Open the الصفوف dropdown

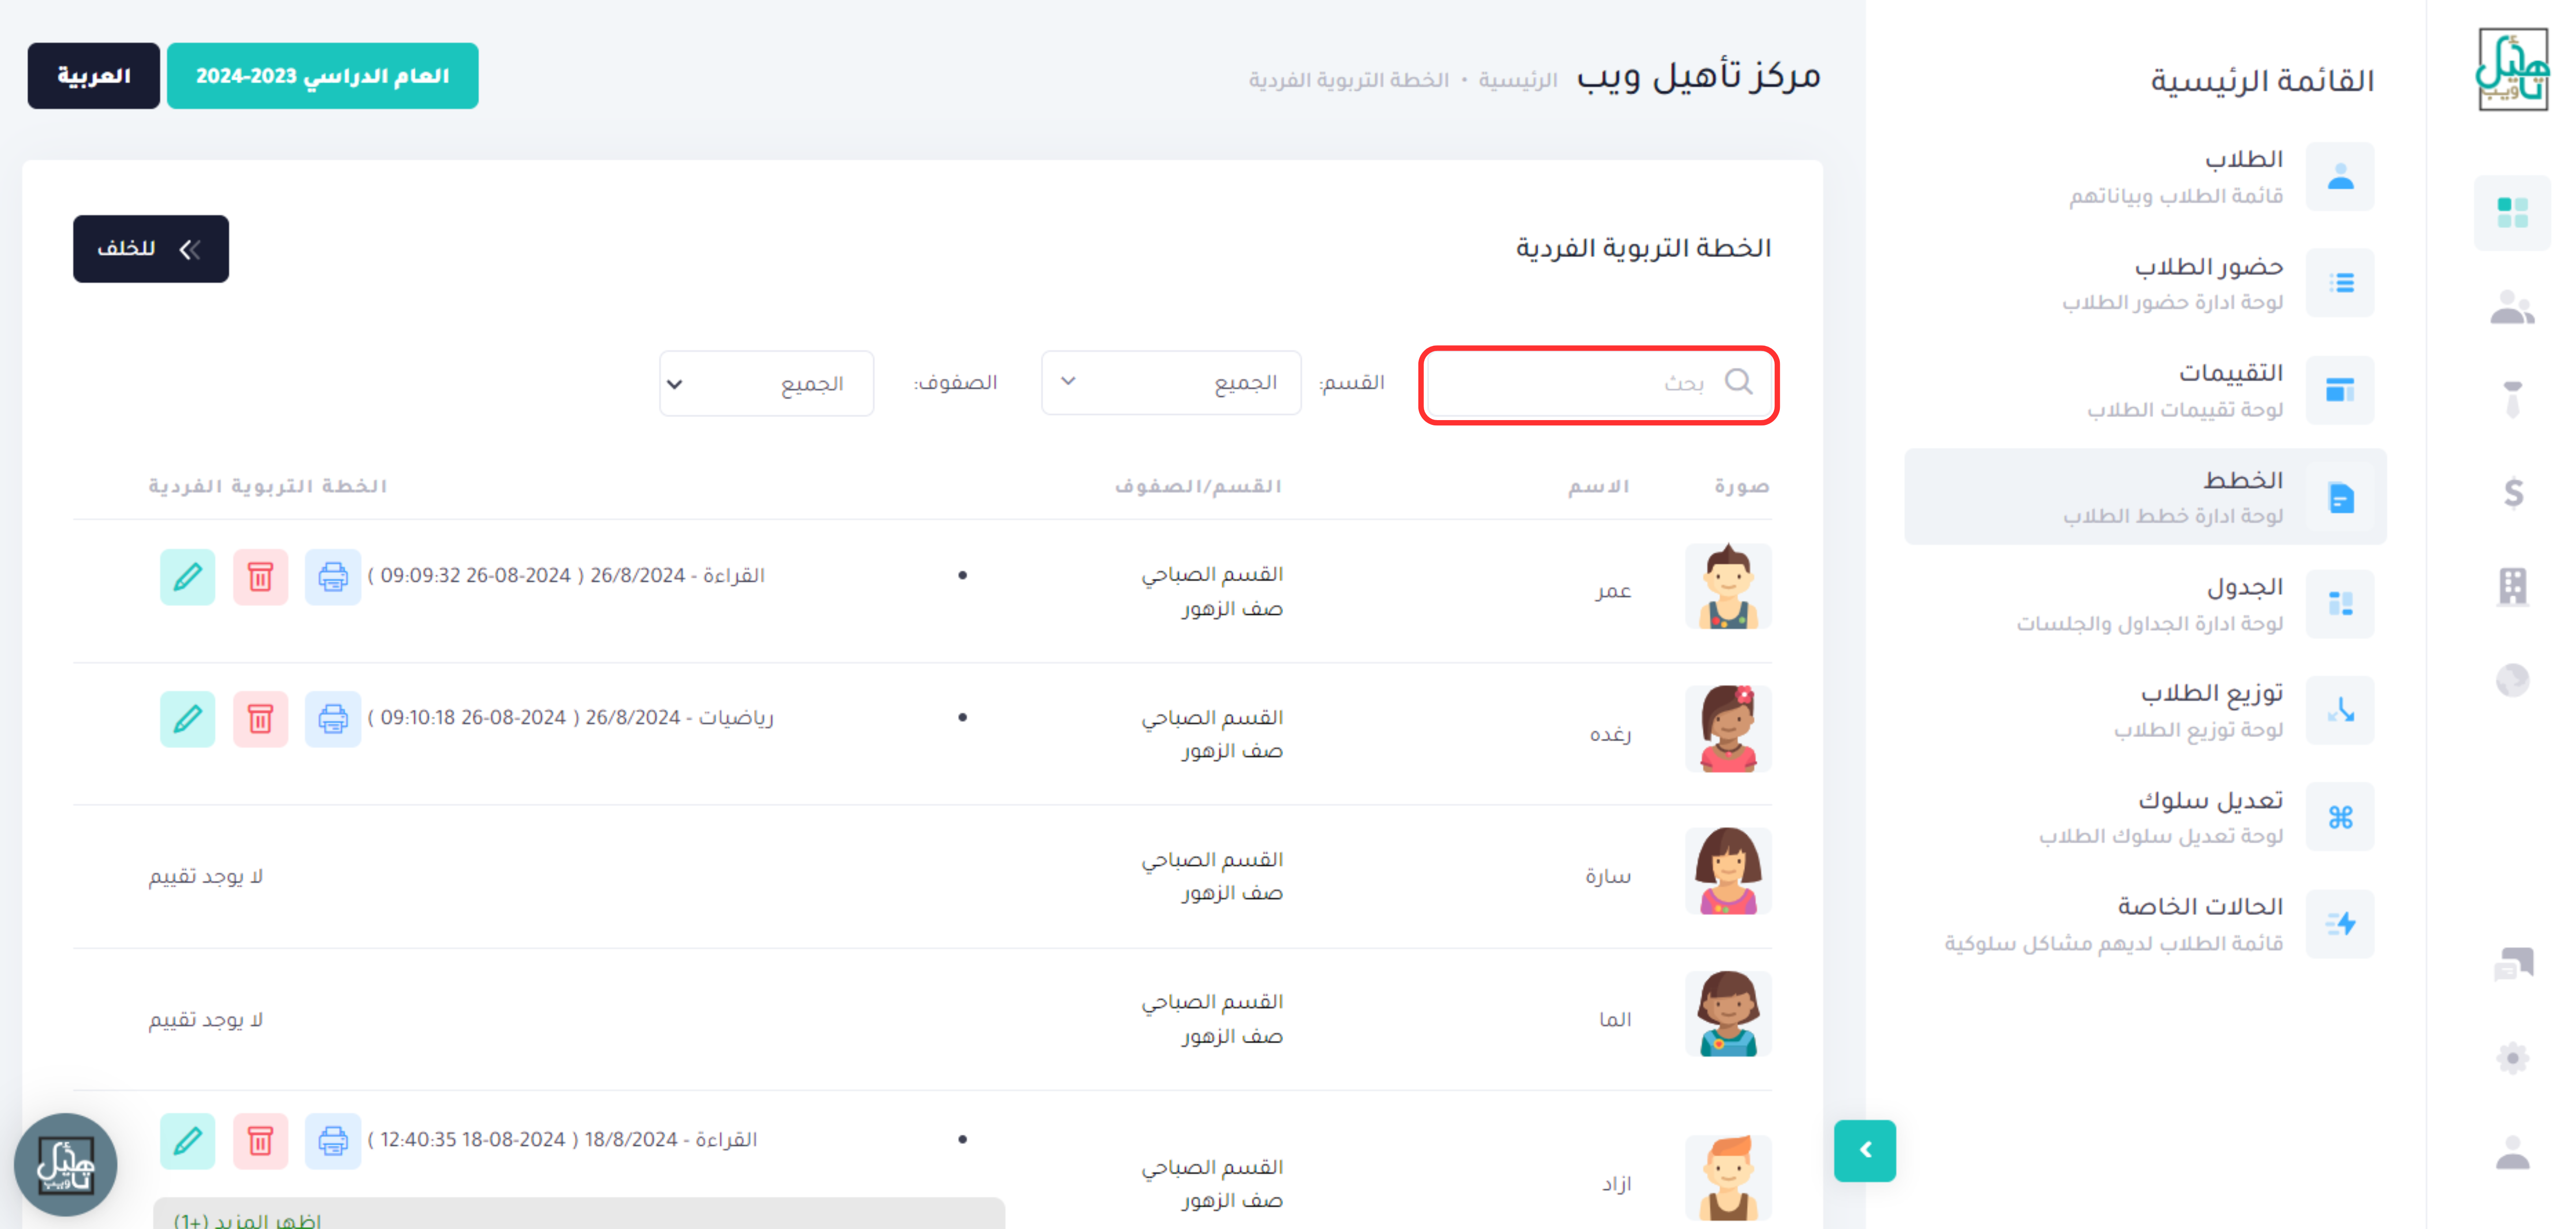tap(766, 383)
